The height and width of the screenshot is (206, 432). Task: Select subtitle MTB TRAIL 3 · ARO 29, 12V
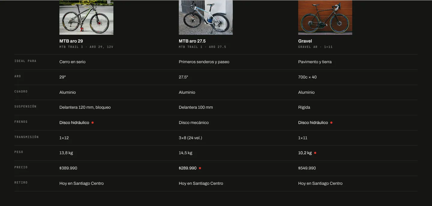point(86,47)
